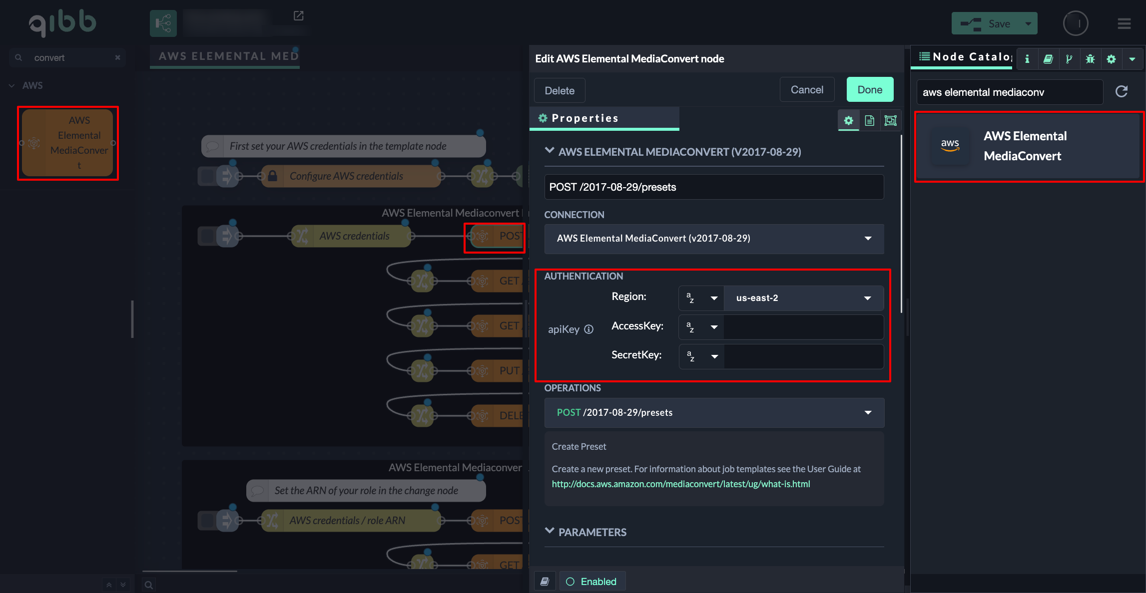Collapse the AWS palette category

[x=12, y=85]
